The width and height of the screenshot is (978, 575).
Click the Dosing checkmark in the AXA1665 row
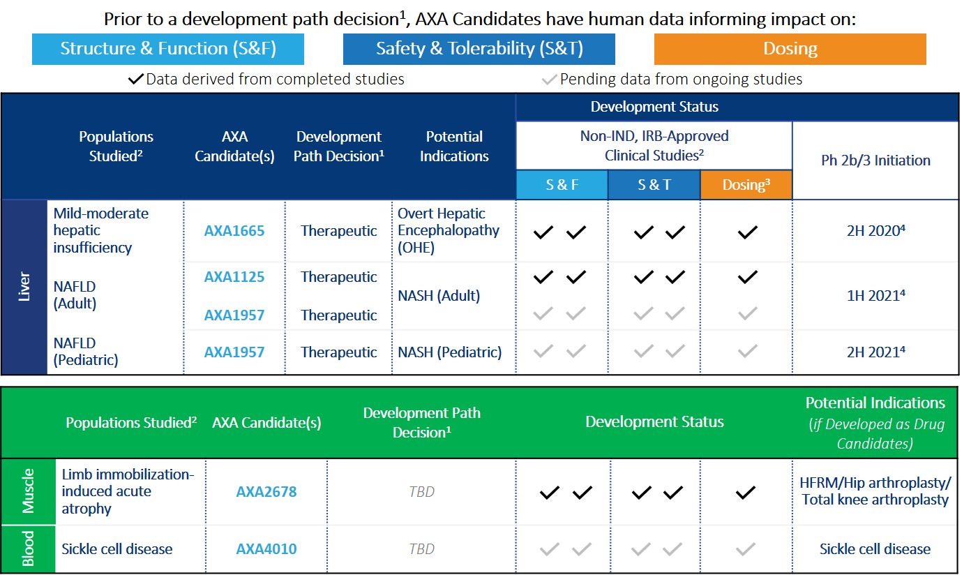747,232
